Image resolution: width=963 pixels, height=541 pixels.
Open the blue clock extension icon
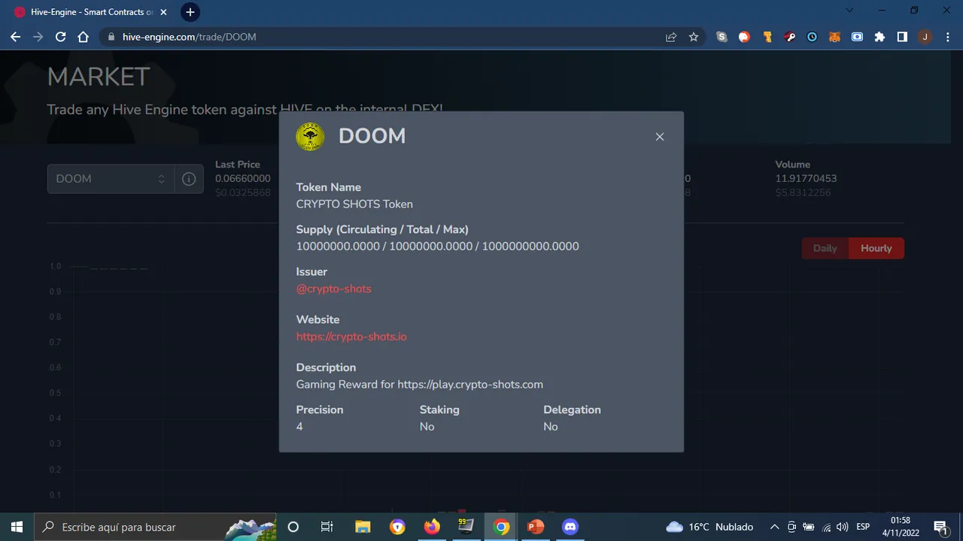(x=813, y=37)
